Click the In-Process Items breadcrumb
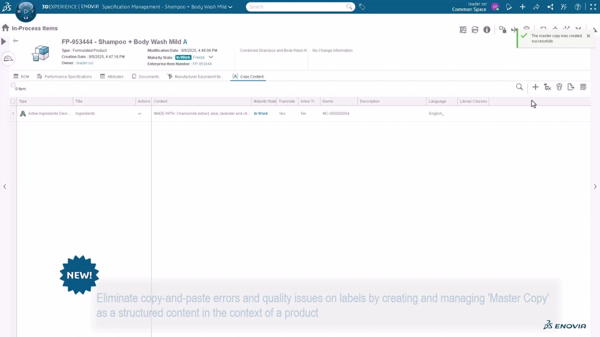The width and height of the screenshot is (600, 337). (34, 28)
